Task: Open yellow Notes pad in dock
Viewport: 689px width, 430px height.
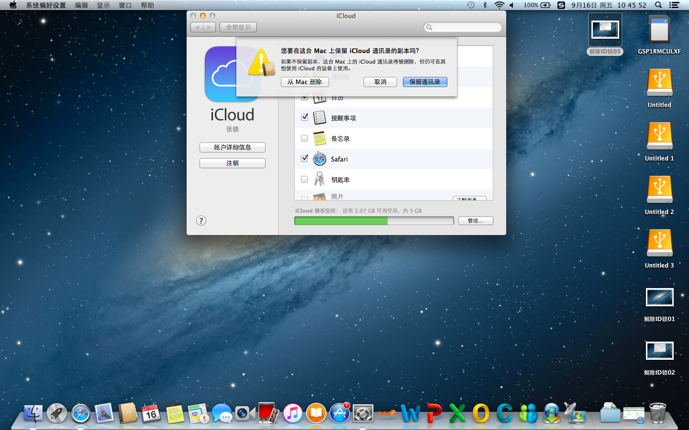Action: point(175,413)
